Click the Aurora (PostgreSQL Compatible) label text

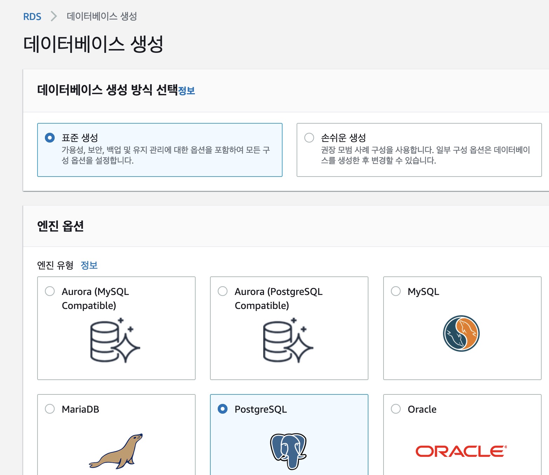click(279, 298)
